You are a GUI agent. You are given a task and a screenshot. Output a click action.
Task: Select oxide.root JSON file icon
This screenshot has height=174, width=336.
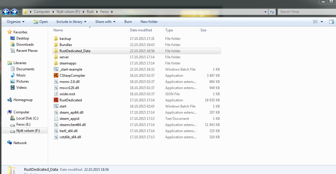point(56,94)
